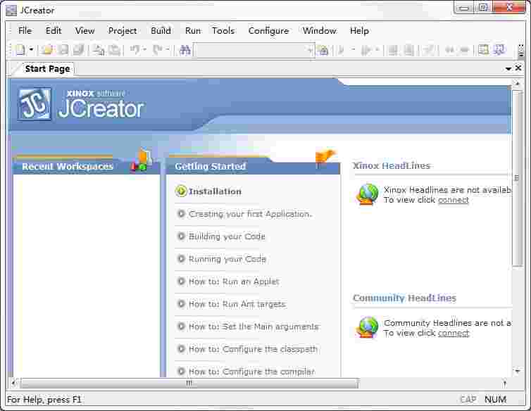Screen dimensions: 531x411
Task: Click the Save All toolbar icon
Action: [x=79, y=50]
